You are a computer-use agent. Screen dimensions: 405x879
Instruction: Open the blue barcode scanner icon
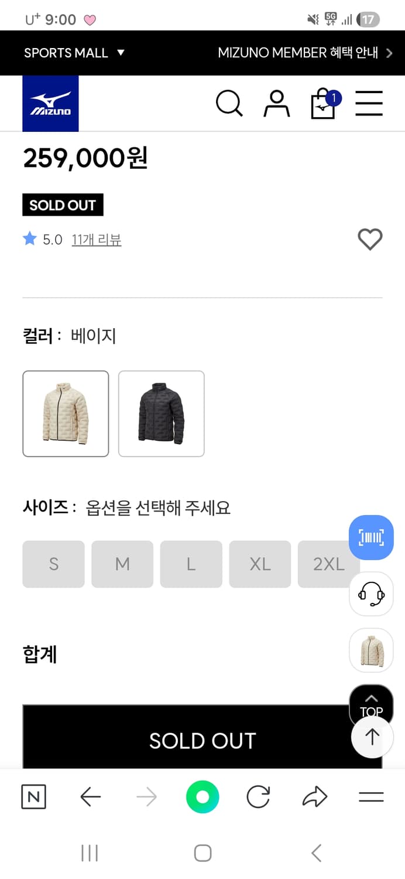(x=371, y=537)
